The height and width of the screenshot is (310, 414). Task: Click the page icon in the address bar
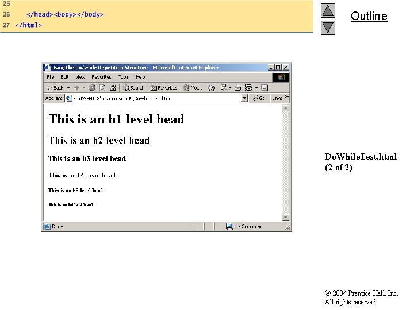point(68,98)
